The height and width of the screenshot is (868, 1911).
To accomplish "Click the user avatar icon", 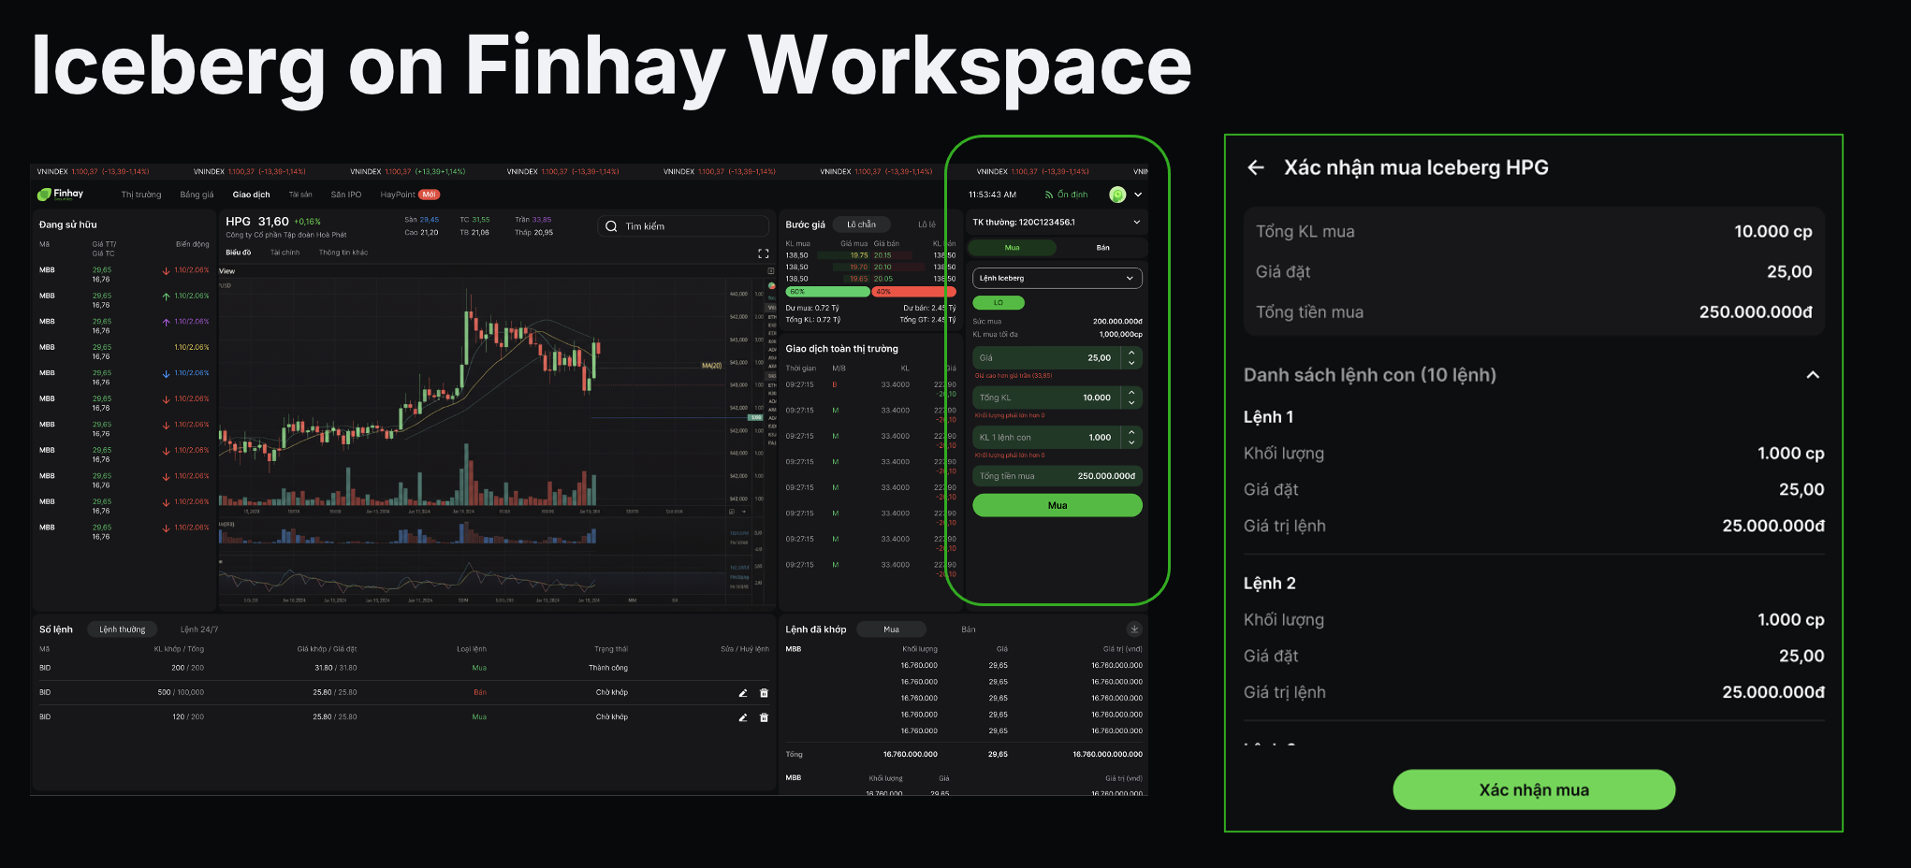I will click(1117, 195).
